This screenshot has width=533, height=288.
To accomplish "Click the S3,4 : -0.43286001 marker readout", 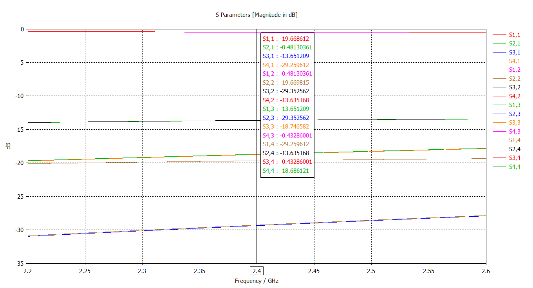I will [287, 161].
